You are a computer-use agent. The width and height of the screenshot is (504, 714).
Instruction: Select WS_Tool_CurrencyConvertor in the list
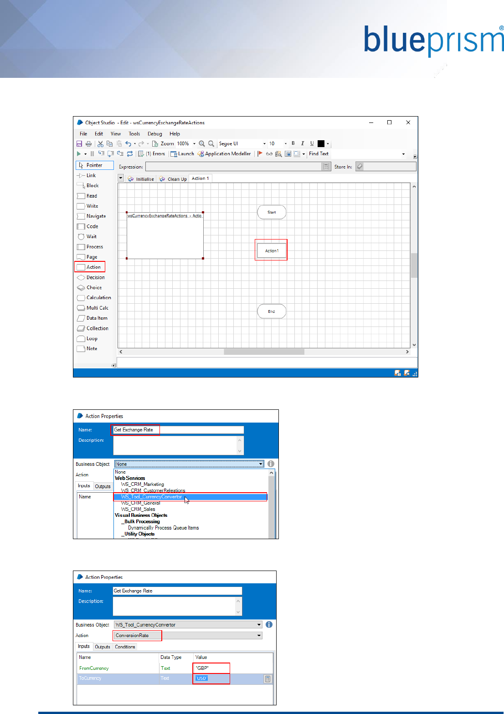click(190, 497)
